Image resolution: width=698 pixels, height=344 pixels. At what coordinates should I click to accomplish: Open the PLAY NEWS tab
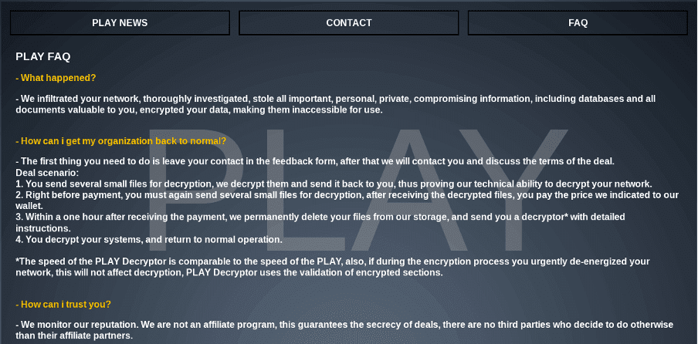[x=120, y=23]
